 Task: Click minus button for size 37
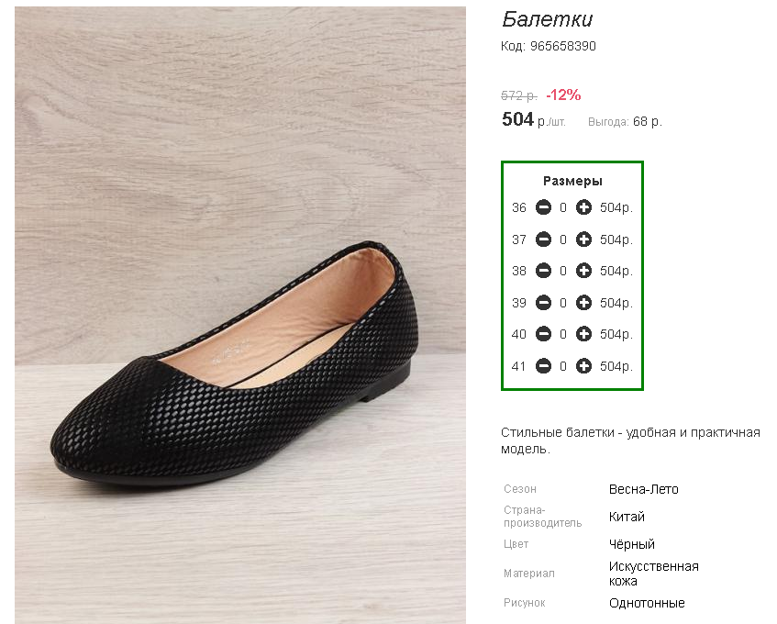click(x=543, y=240)
